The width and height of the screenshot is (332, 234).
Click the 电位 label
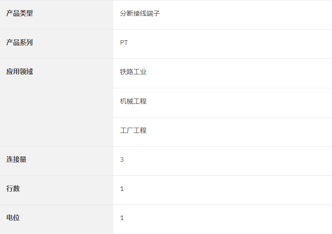coord(13,218)
